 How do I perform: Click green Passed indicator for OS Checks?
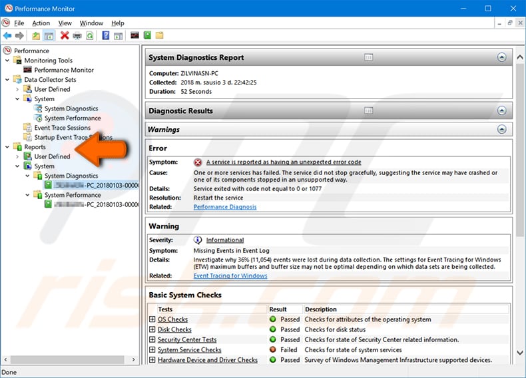pyautogui.click(x=273, y=319)
